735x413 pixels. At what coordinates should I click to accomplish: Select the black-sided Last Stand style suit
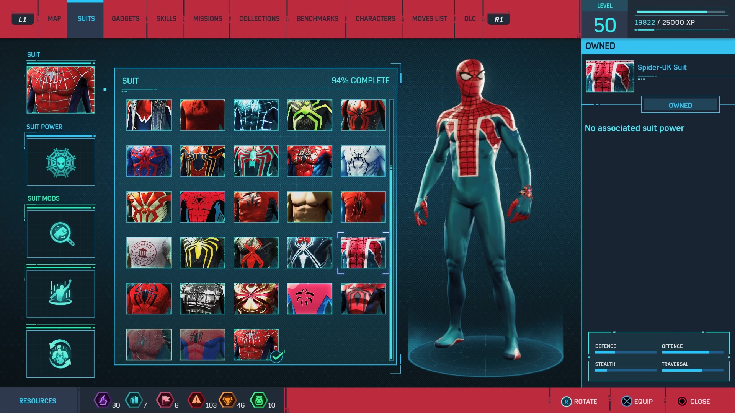pos(203,207)
